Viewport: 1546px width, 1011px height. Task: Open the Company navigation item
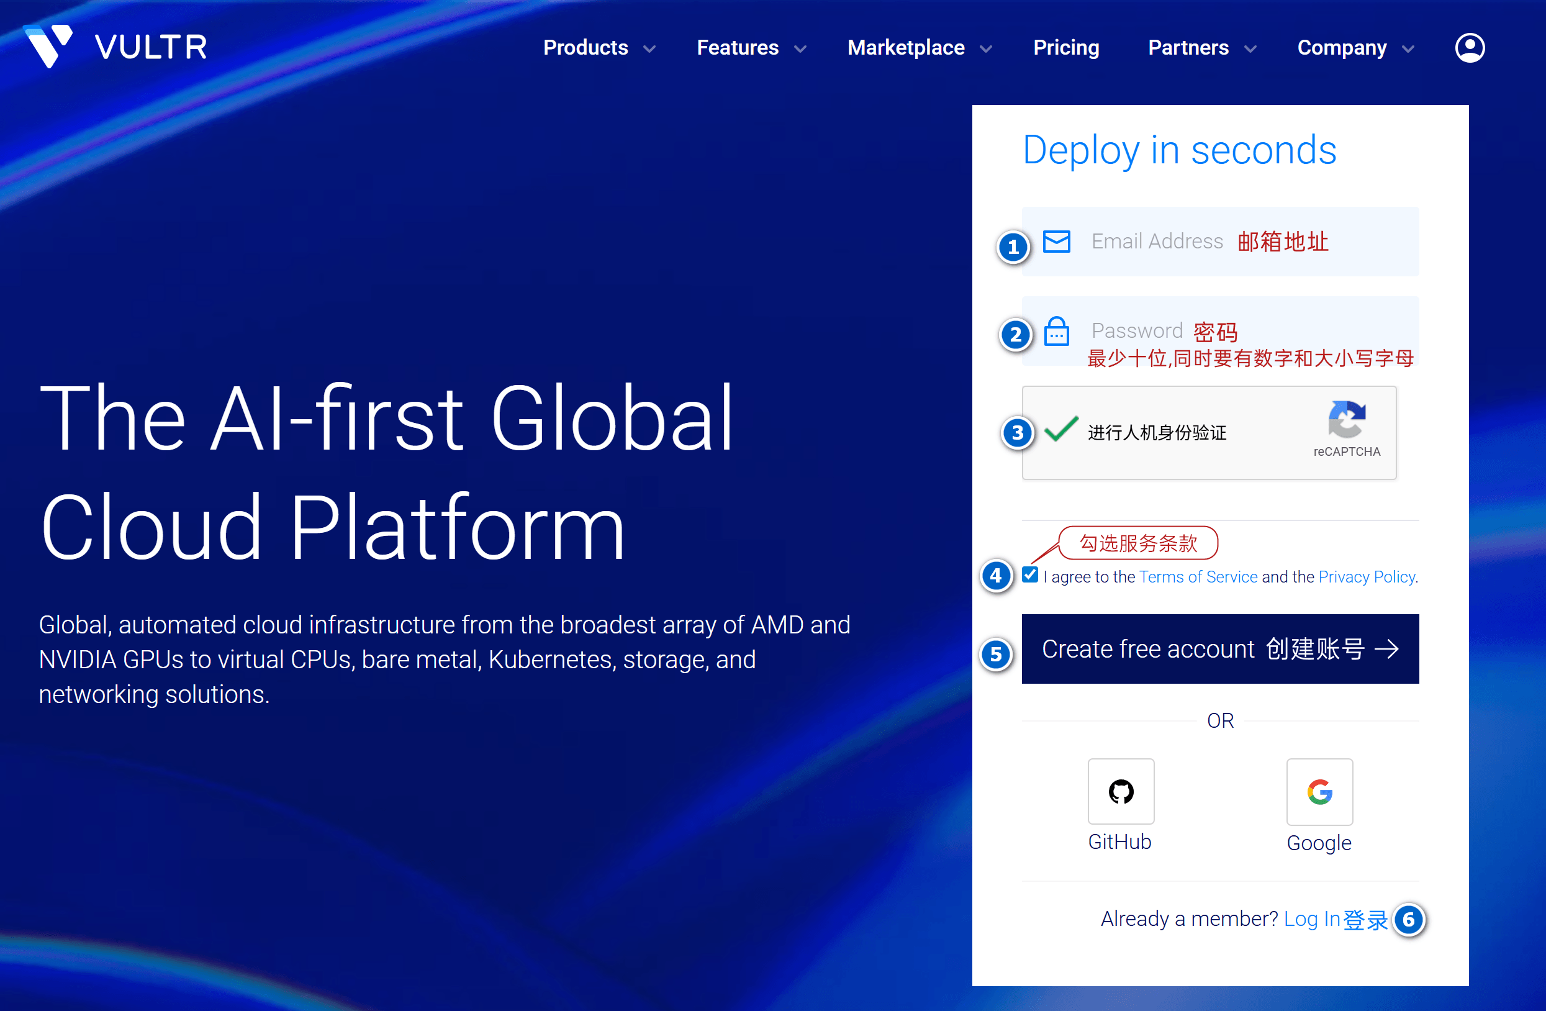point(1341,47)
